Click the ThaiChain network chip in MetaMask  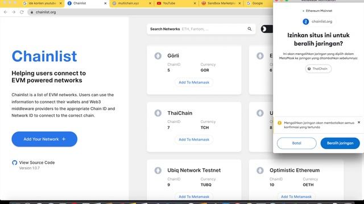pos(318,69)
